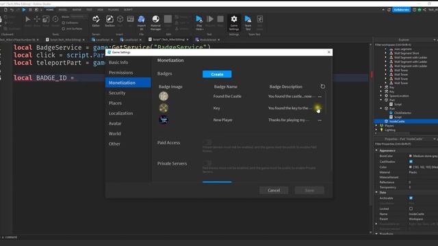Toggle the Join Surfaces checkbox
Screen dimensions: 438x246
64,29
